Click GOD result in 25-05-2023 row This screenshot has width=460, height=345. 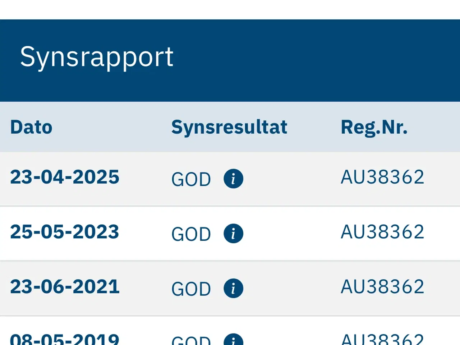(x=191, y=234)
